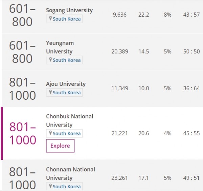Viewport: 203px width, 191px height.
Task: Click the 601–800 rank in Yeungnam University's row
Action: [x=22, y=52]
